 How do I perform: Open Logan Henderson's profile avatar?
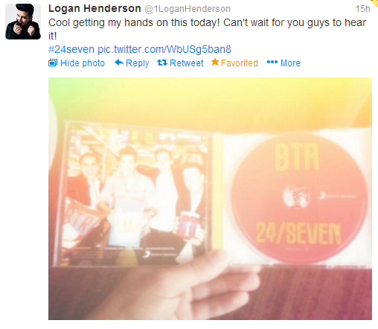coord(23,22)
